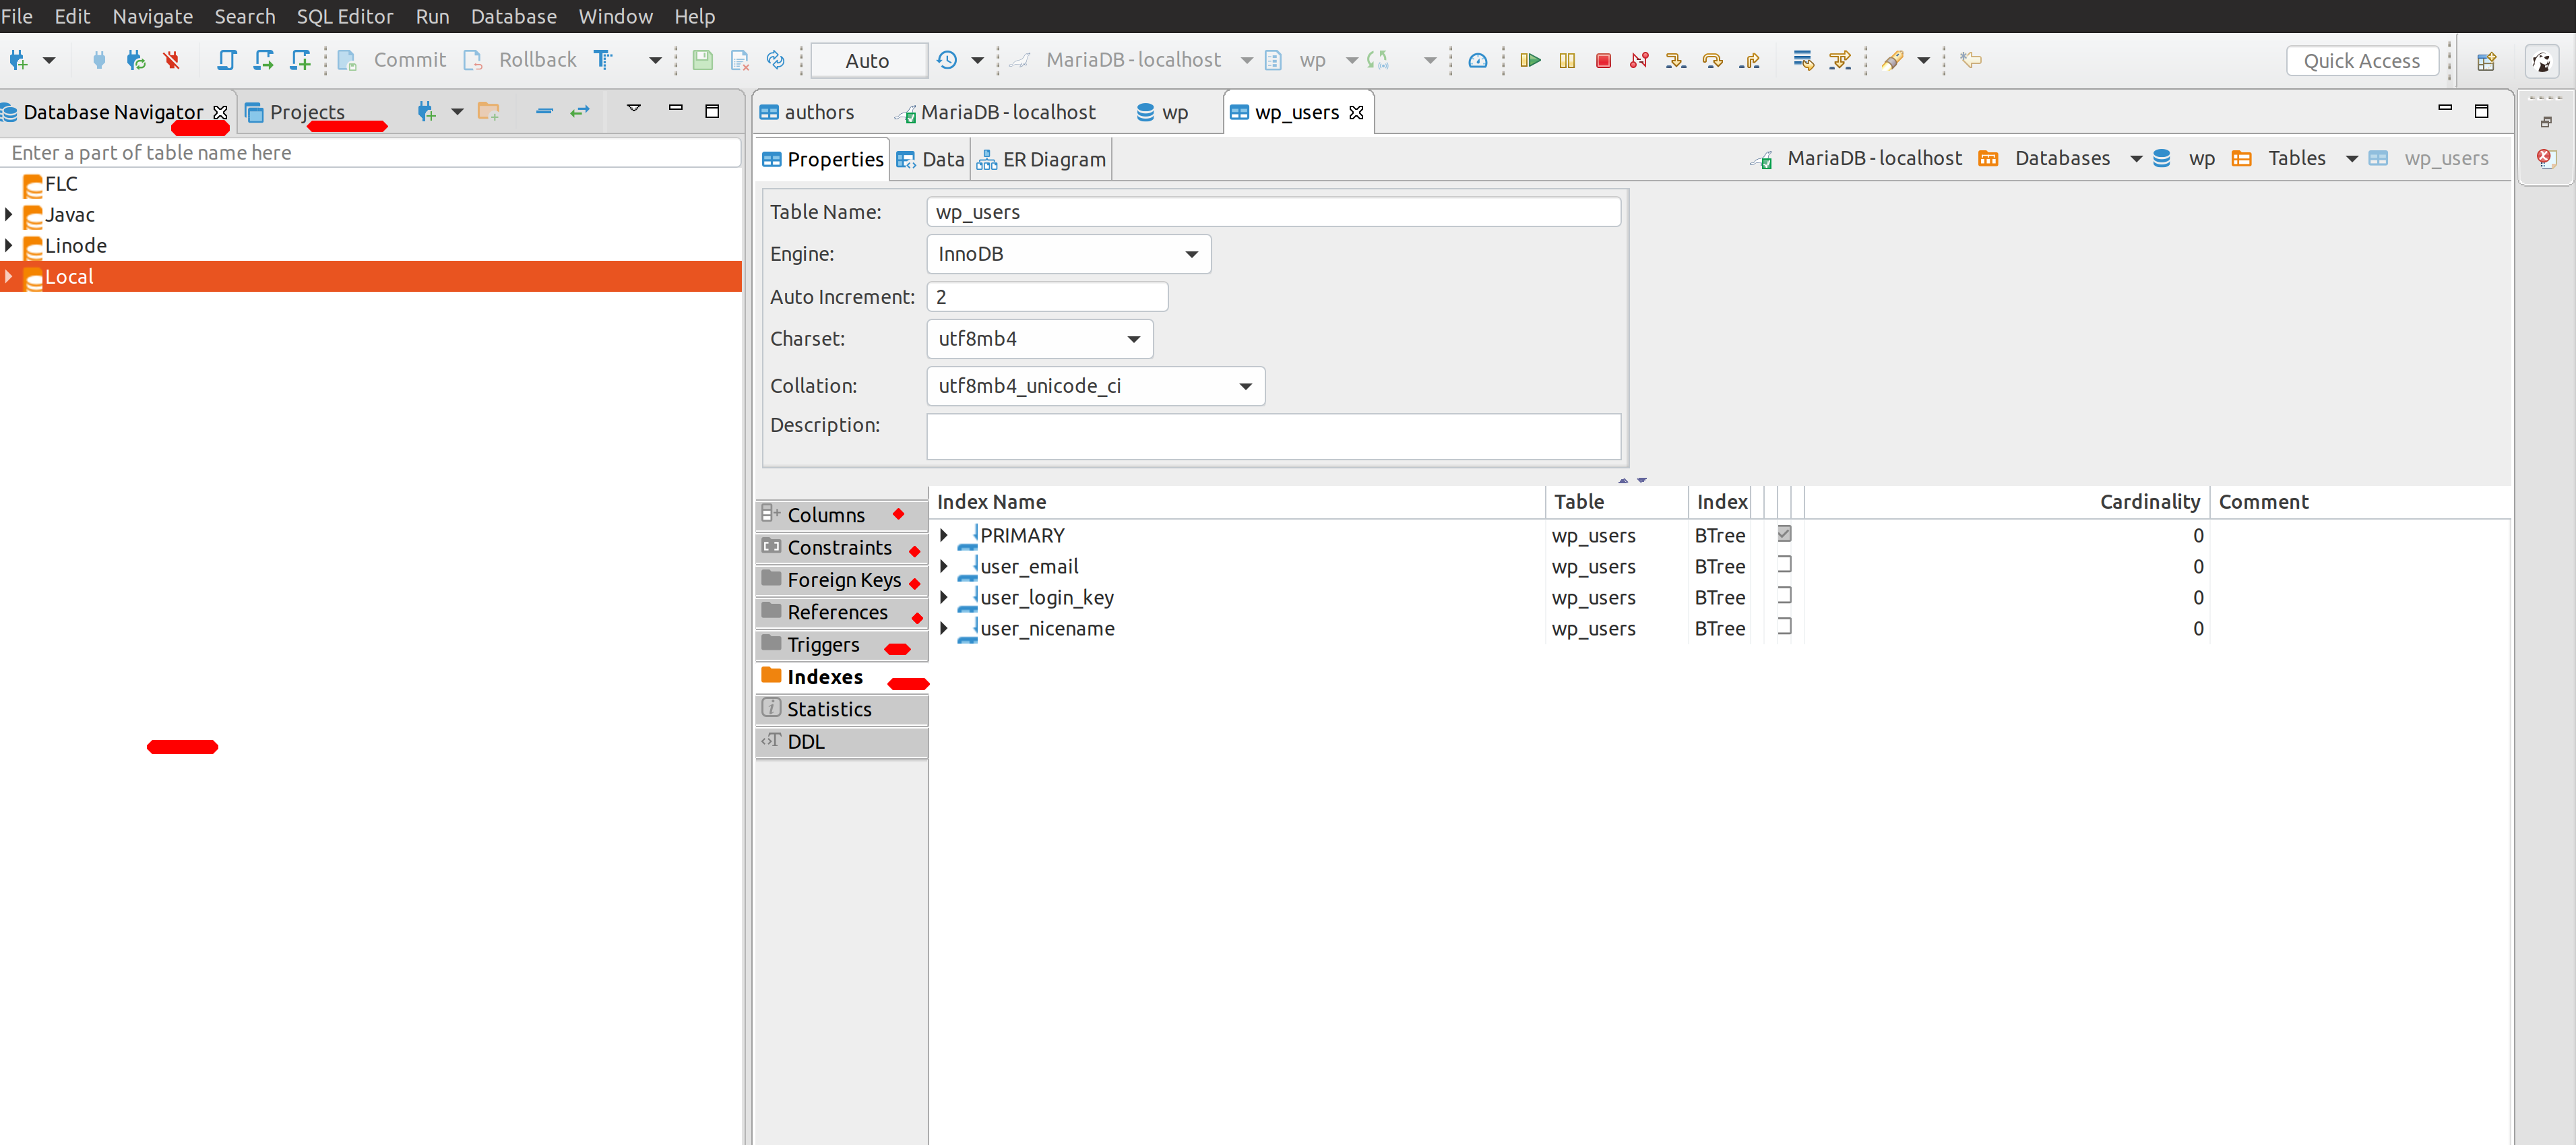Open the ER Diagram view
2576x1145 pixels.
tap(1041, 158)
